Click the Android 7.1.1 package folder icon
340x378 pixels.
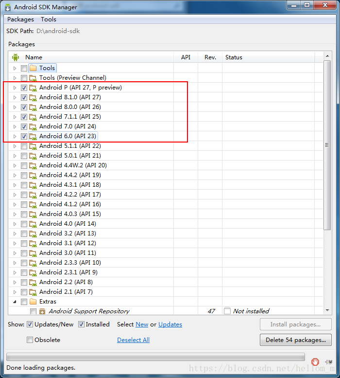click(33, 117)
